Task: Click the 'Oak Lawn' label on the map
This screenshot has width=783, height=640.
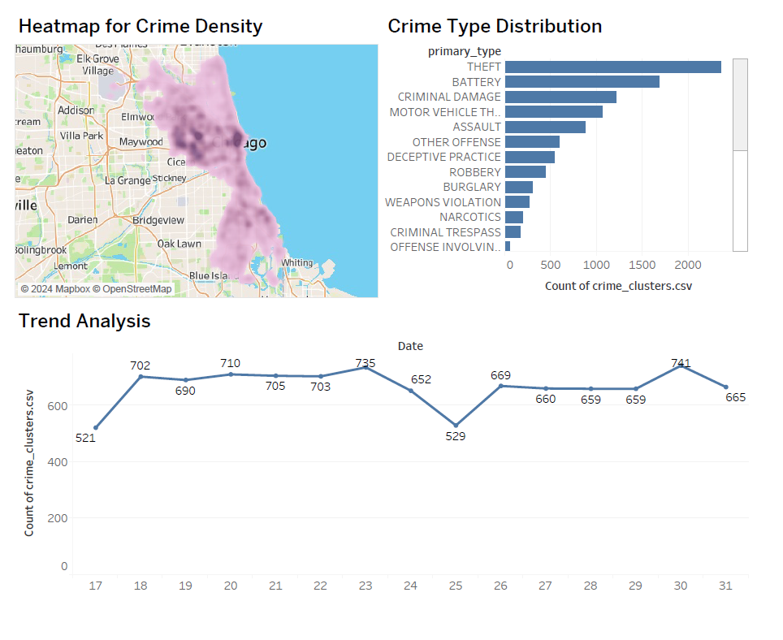Action: pos(180,244)
